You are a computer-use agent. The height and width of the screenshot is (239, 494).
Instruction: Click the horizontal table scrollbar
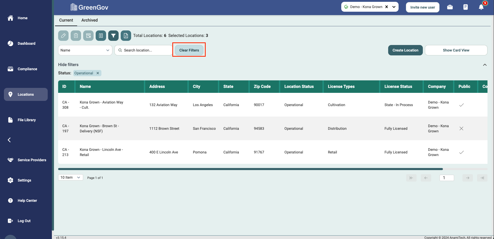pyautogui.click(x=251, y=169)
